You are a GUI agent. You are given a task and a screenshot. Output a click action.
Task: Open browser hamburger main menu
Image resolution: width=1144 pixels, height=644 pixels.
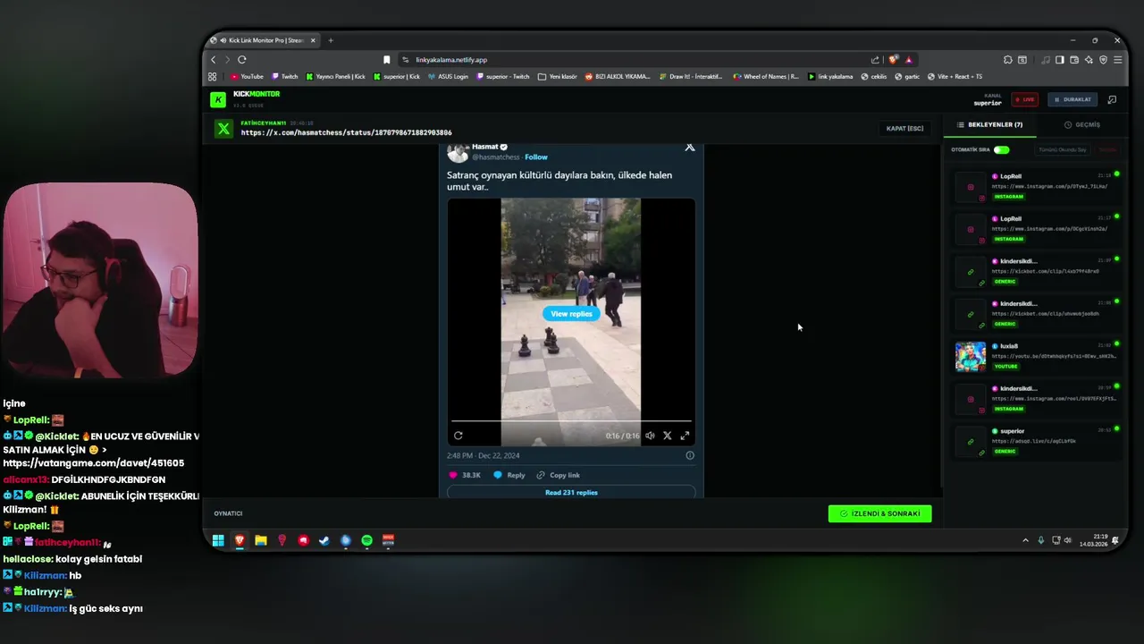pyautogui.click(x=1117, y=60)
